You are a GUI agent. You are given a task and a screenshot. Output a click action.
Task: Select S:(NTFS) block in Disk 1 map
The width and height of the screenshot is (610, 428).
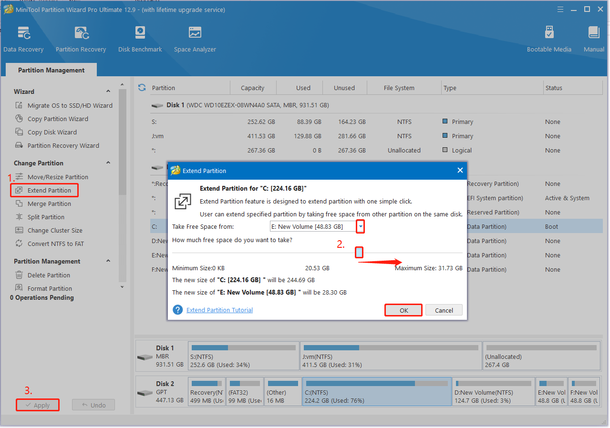click(244, 356)
